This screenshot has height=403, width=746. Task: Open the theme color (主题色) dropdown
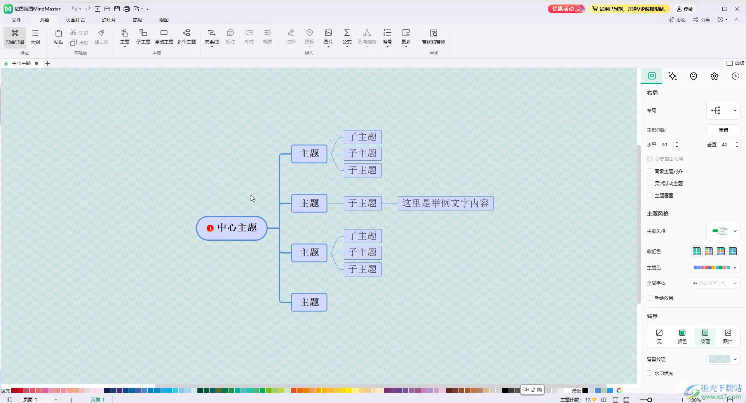click(715, 268)
